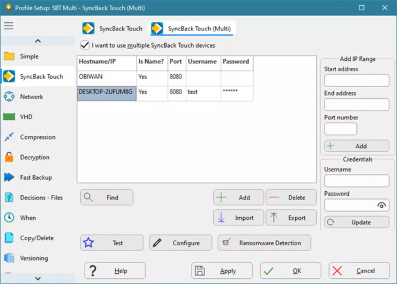Click the floppy disk icon on Apply
The width and height of the screenshot is (397, 284).
tap(199, 271)
